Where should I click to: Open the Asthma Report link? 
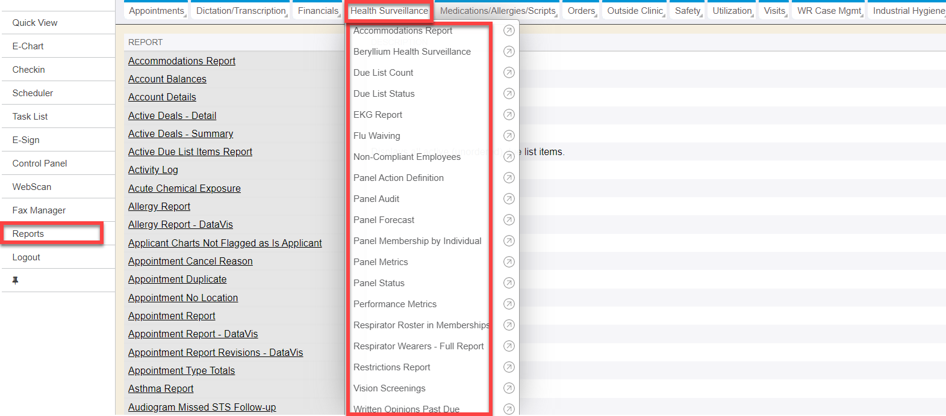tap(161, 389)
